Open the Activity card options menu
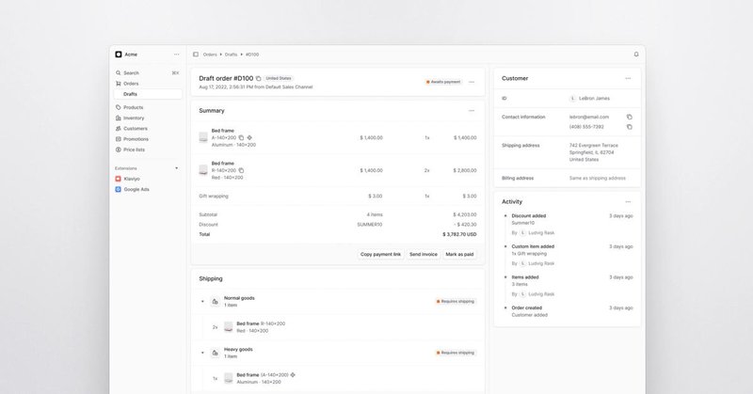This screenshot has height=394, width=753. point(628,202)
